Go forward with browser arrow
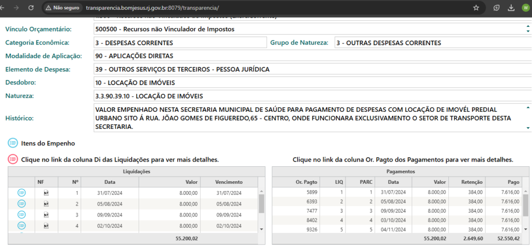 point(17,7)
